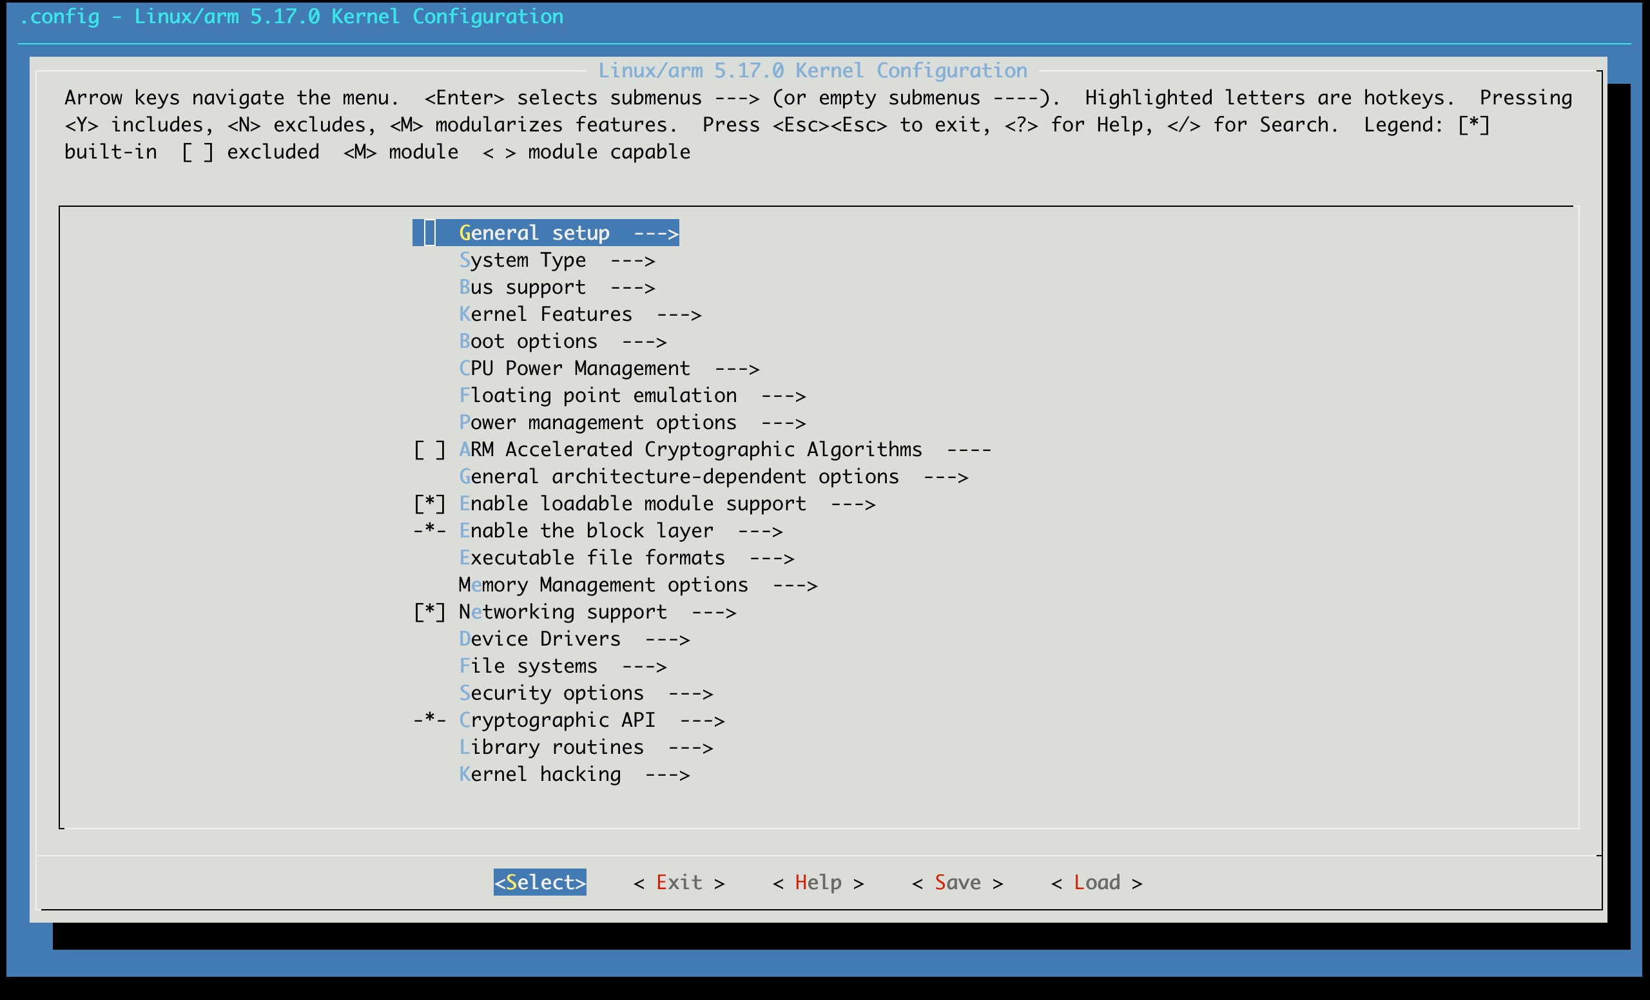1650x1000 pixels.
Task: Expand arrow after File systems
Action: click(644, 667)
